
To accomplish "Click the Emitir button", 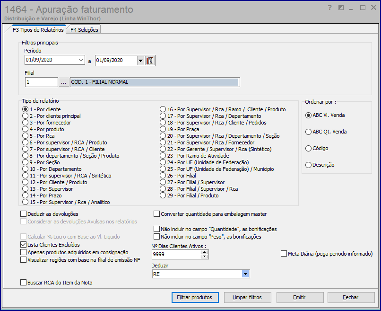I will click(x=300, y=297).
